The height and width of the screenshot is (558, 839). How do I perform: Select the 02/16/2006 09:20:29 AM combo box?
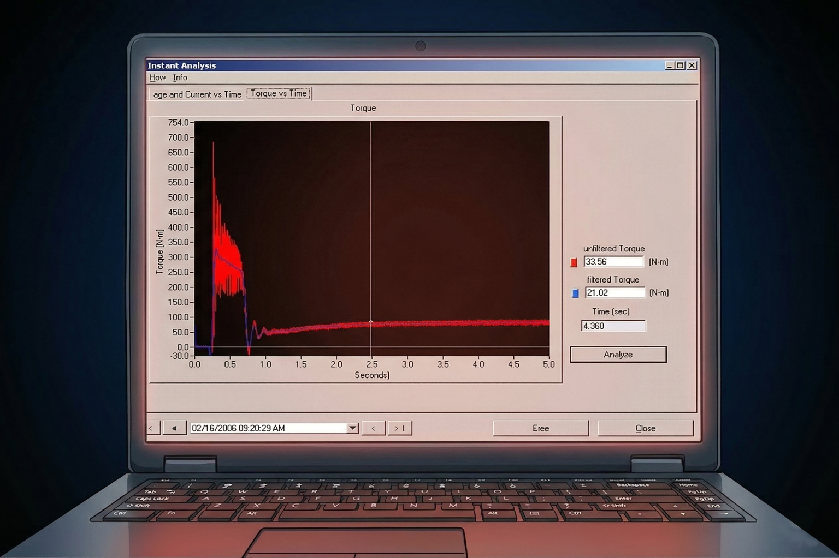pyautogui.click(x=268, y=428)
